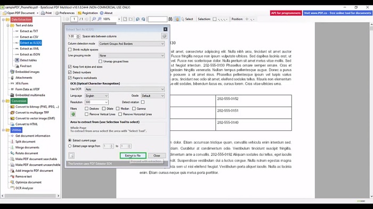The image size is (373, 209).
Task: Click the Rotate document icon
Action: (x=12, y=153)
